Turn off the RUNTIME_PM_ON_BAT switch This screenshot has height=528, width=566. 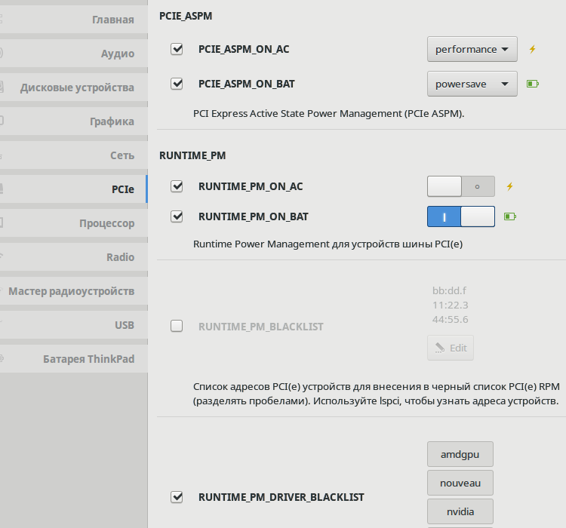point(461,216)
